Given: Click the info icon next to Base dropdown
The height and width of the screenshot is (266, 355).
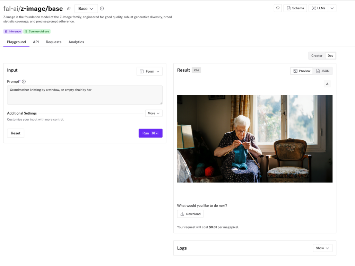Looking at the screenshot, I should click(102, 9).
